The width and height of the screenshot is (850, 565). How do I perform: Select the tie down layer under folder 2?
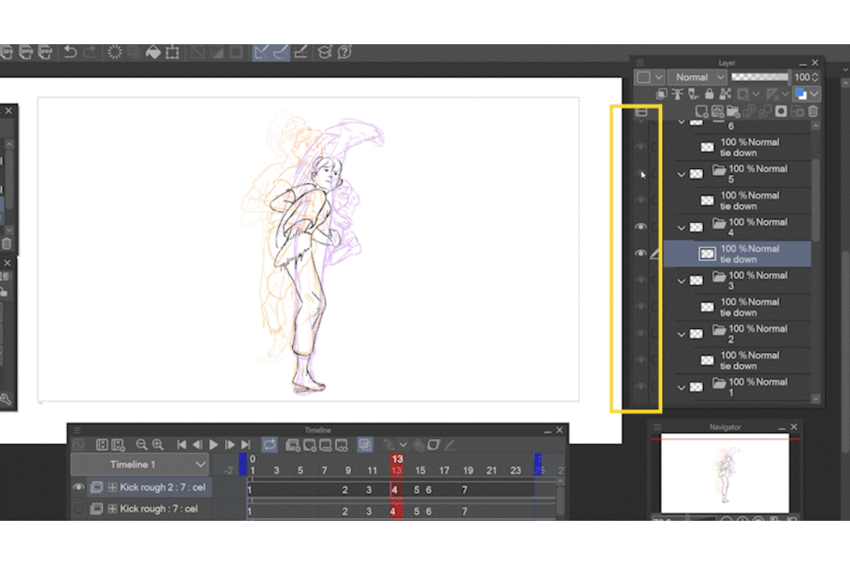pos(748,360)
